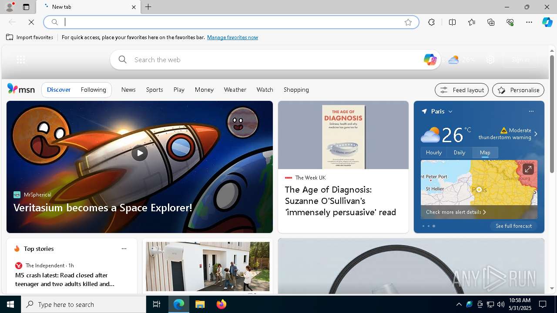Select the Daily weather tab
Image resolution: width=557 pixels, height=313 pixels.
(x=460, y=153)
